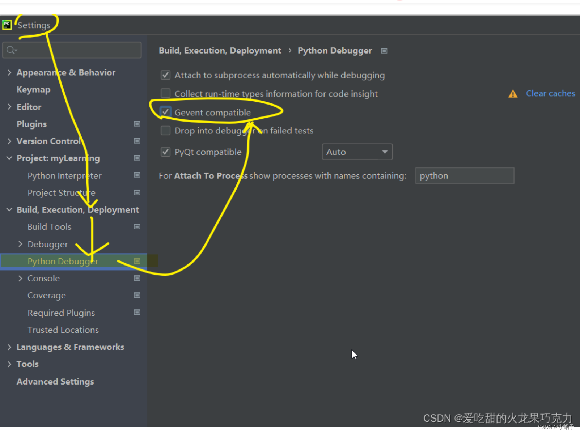Viewport: 580px width, 433px height.
Task: Select the Python Debugger tree item
Action: coord(73,261)
